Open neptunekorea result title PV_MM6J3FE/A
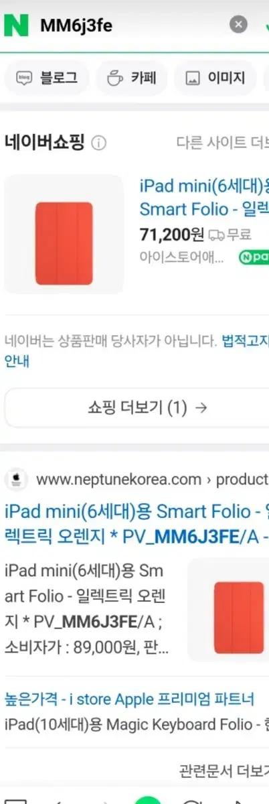The width and height of the screenshot is (269, 804). [137, 525]
